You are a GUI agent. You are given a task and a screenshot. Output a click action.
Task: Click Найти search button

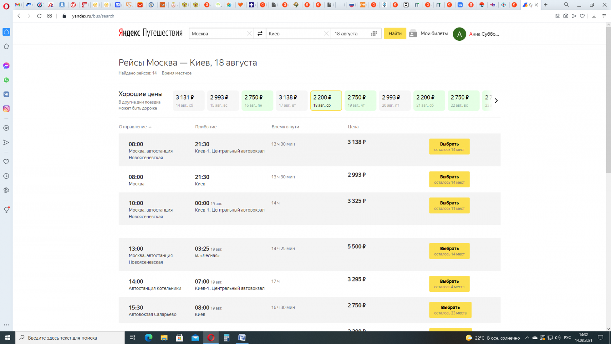(x=395, y=33)
